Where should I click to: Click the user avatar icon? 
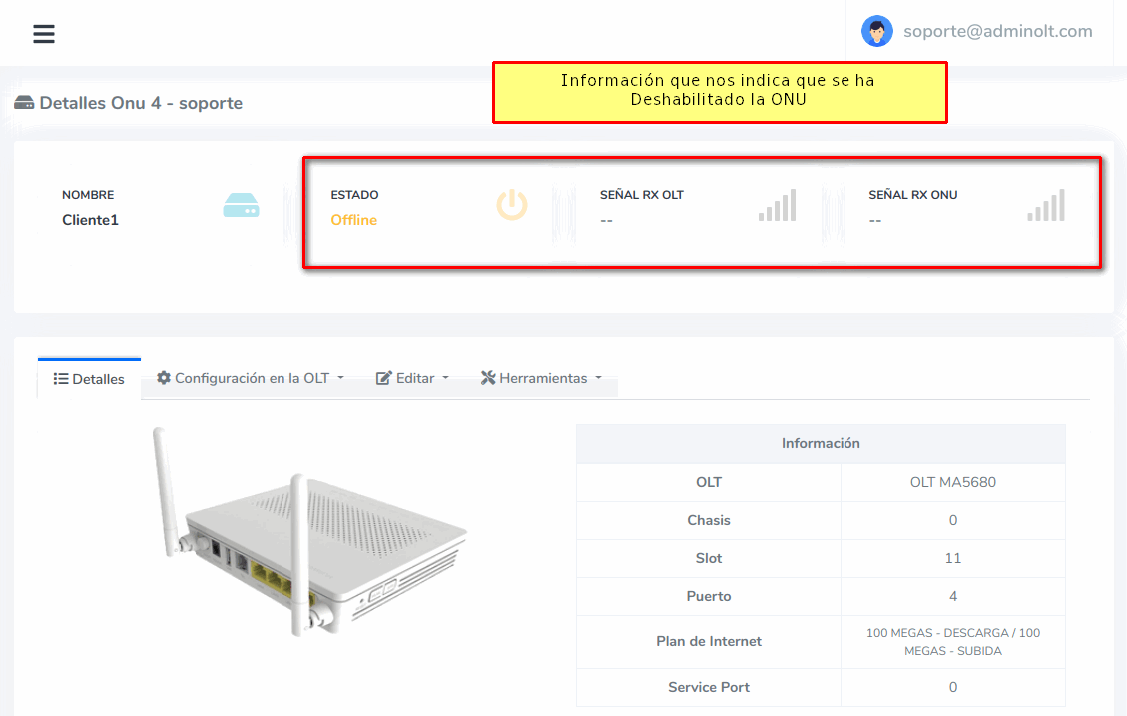[876, 31]
